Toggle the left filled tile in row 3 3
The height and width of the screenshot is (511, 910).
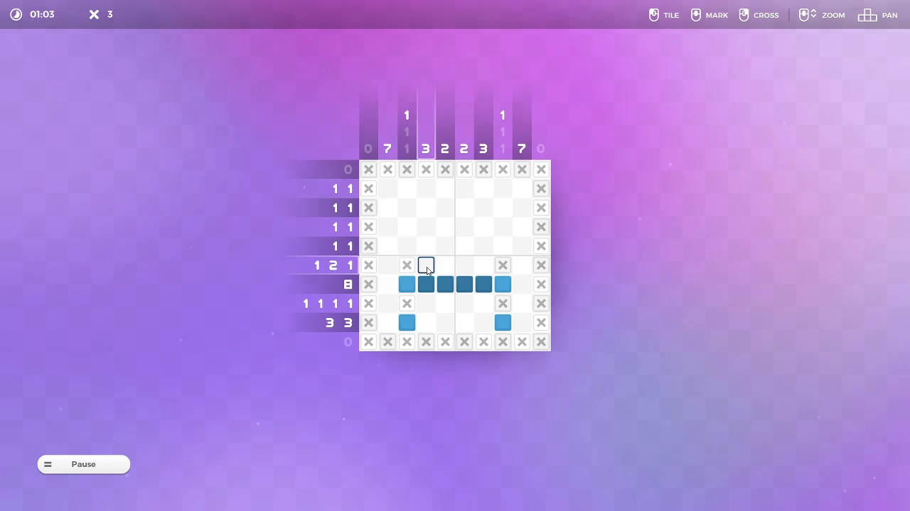coord(407,322)
